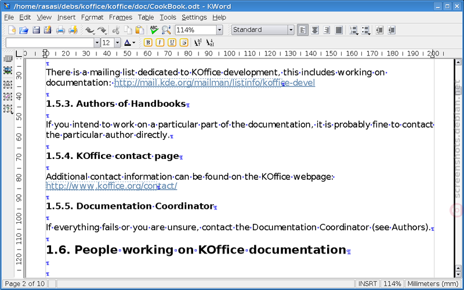This screenshot has width=464, height=290.
Task: Toggle the INSRT insert mode indicator
Action: [x=368, y=284]
